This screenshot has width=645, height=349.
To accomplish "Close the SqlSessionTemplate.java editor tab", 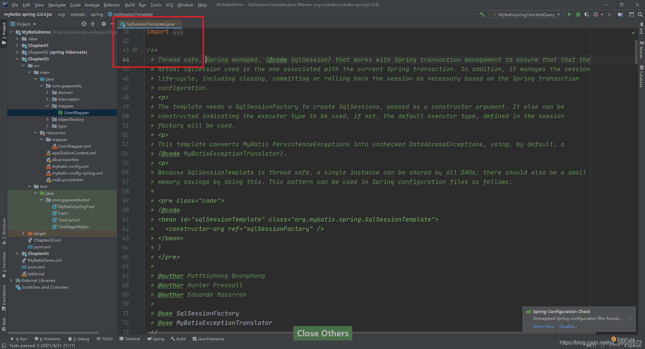I will click(x=178, y=24).
